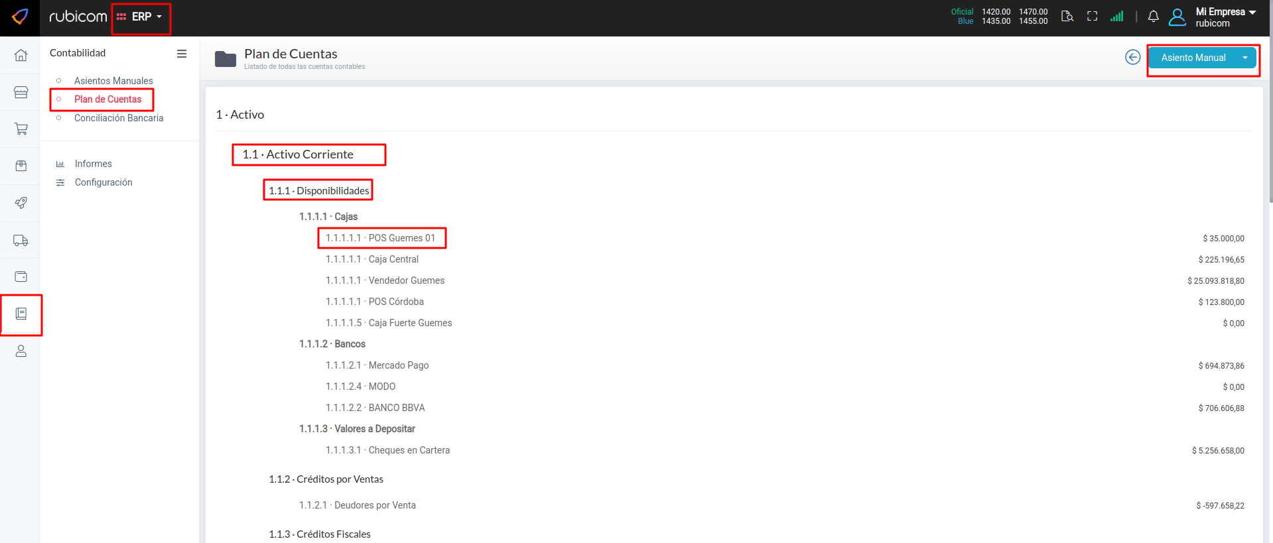Click the Asiento Manual button
Image resolution: width=1273 pixels, height=543 pixels.
[1193, 58]
